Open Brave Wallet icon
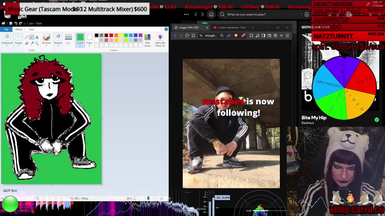Screen dimensions: 385x216 tap(269, 36)
